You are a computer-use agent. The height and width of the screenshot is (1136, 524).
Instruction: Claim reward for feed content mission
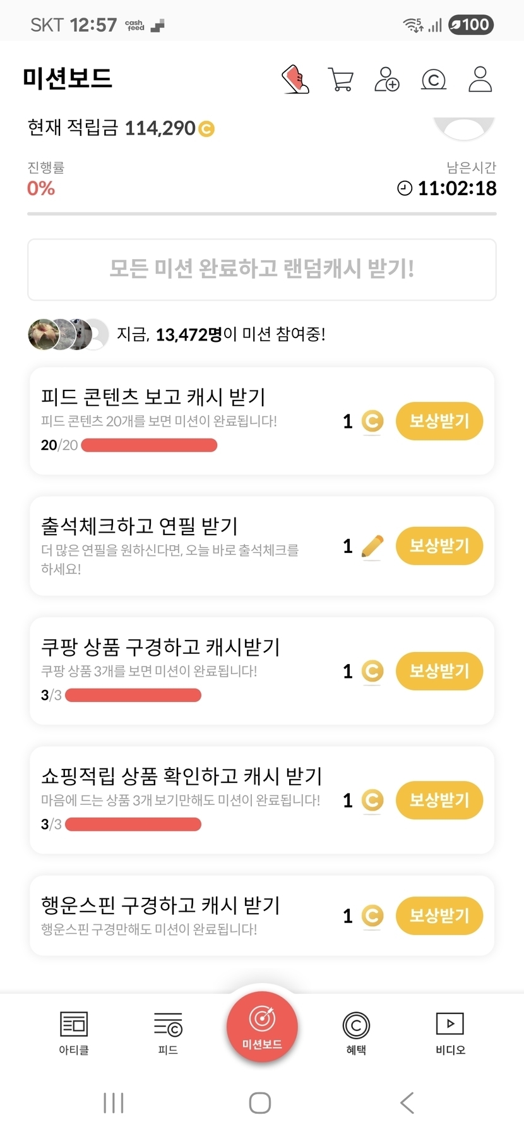pos(439,421)
